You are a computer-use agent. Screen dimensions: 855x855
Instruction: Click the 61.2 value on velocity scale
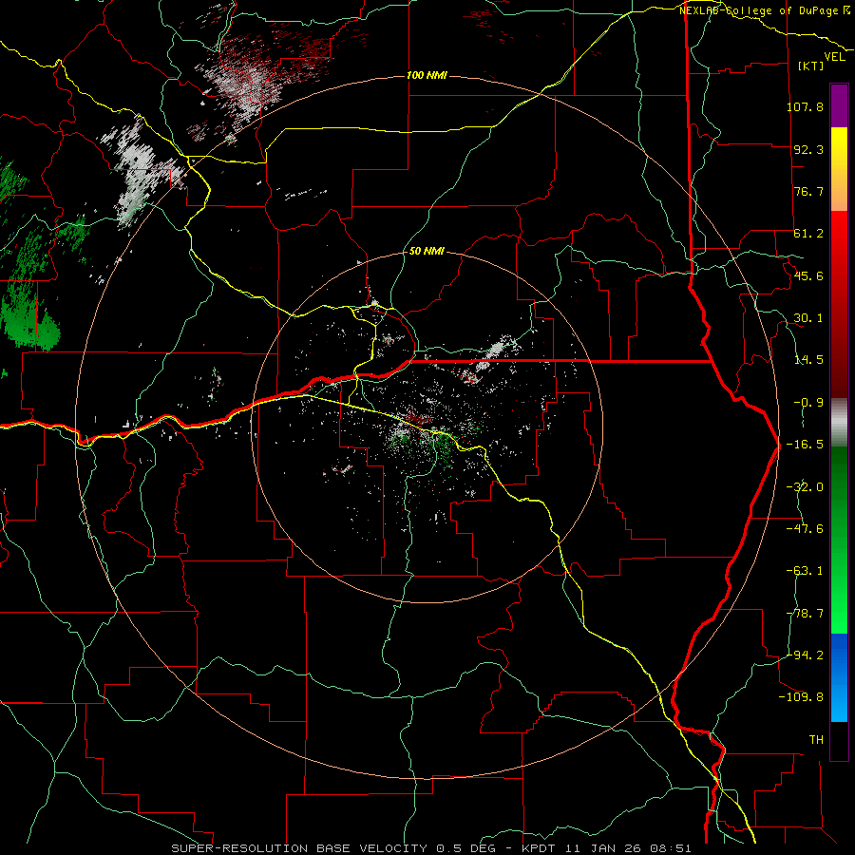(x=808, y=233)
